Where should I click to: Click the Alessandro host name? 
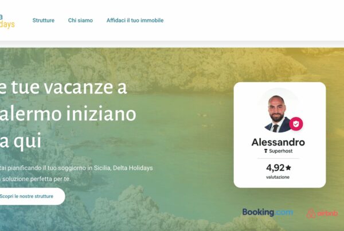(278, 142)
